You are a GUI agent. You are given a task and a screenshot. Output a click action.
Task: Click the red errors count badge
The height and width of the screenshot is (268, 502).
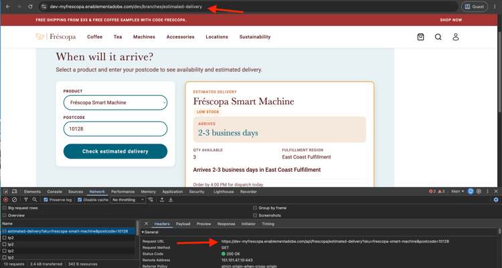coord(432,191)
